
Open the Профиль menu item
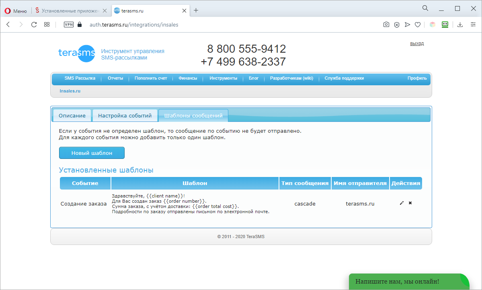pos(417,78)
